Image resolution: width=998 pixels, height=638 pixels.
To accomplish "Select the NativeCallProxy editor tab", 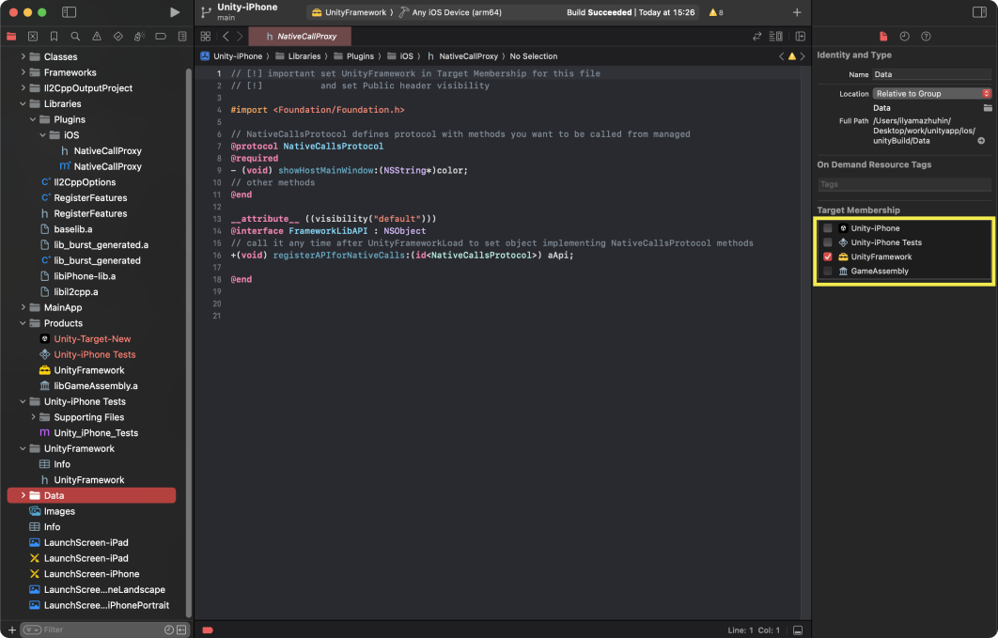I will coord(300,37).
